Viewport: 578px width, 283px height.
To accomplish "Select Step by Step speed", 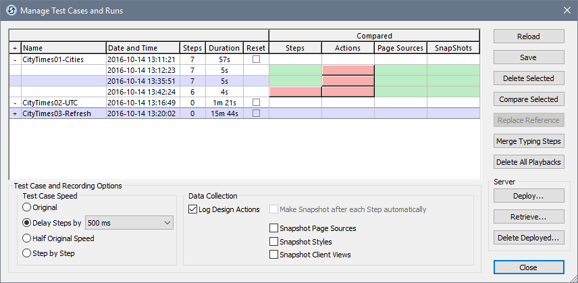I will (x=27, y=253).
